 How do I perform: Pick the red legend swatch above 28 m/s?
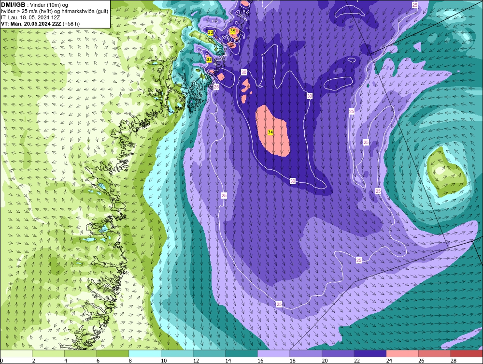(x=467, y=353)
